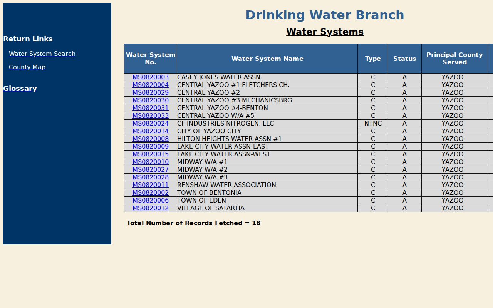Select the CASEY JONES WATER ASSN. name cell
493x308 pixels.
pos(267,77)
